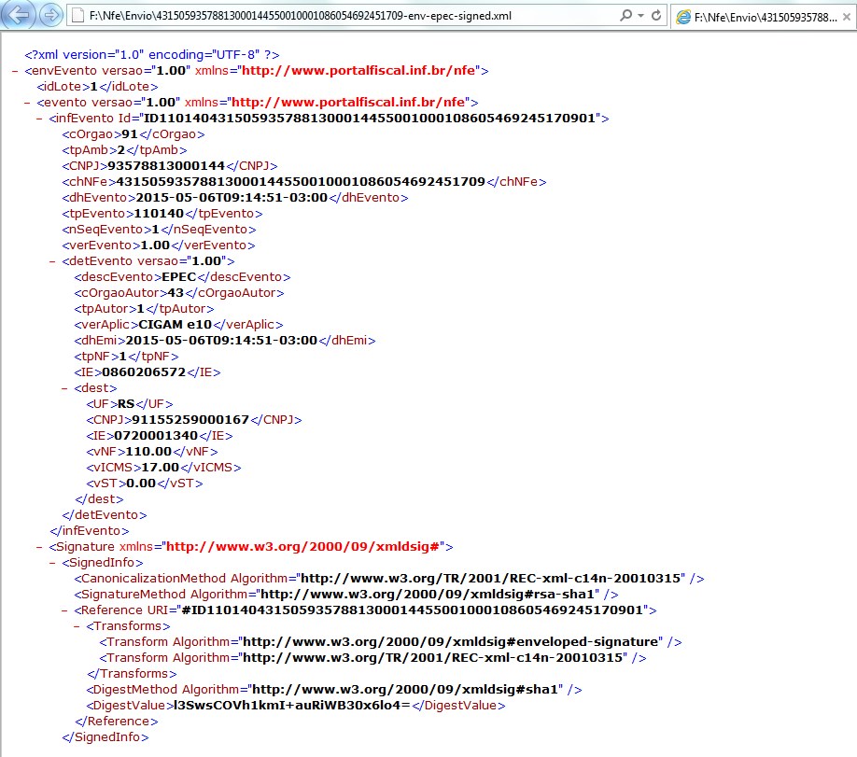Click the tpAutor value 1
Screen dimensions: 857x757
tap(140, 308)
